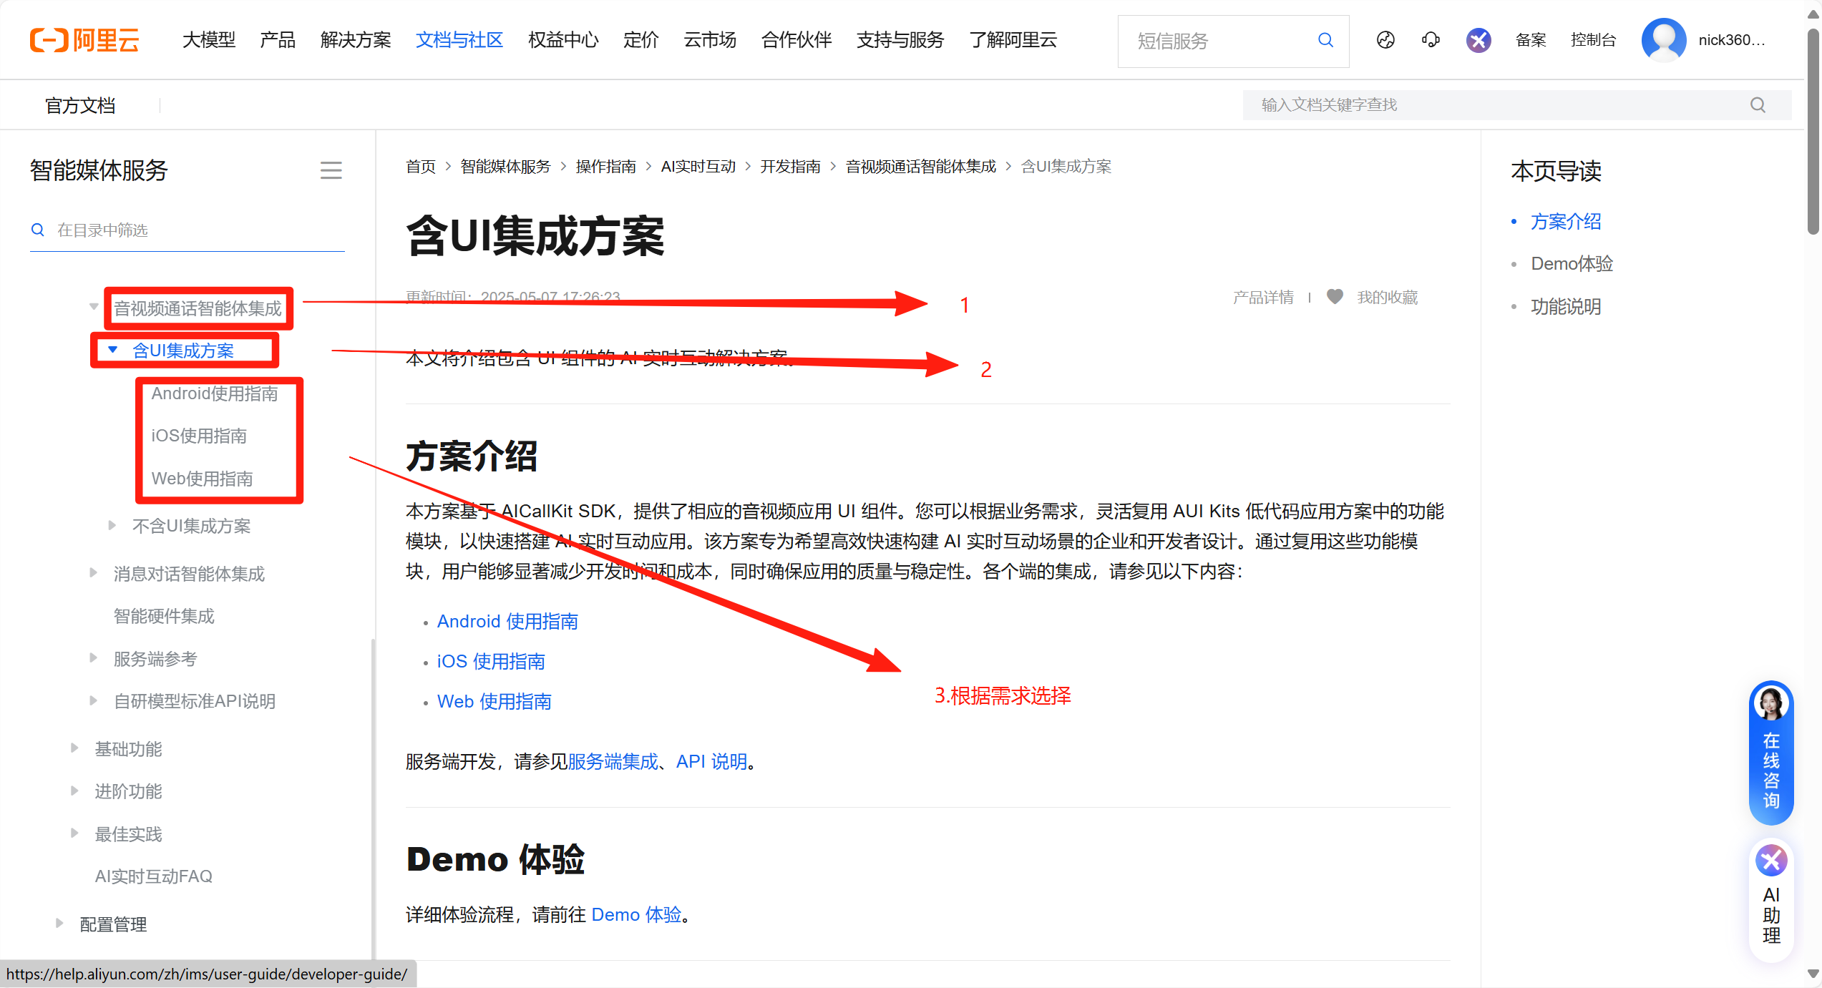Expand the 进阶功能 tree node

pyautogui.click(x=75, y=791)
